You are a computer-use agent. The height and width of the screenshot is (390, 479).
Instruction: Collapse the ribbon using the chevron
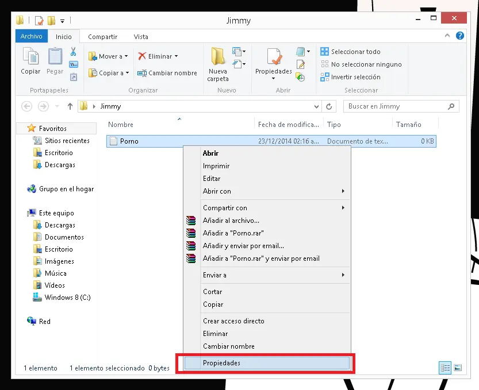[447, 36]
